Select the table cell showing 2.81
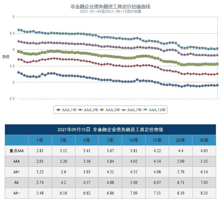The width and height of the screenshot is (222, 203). (40, 151)
